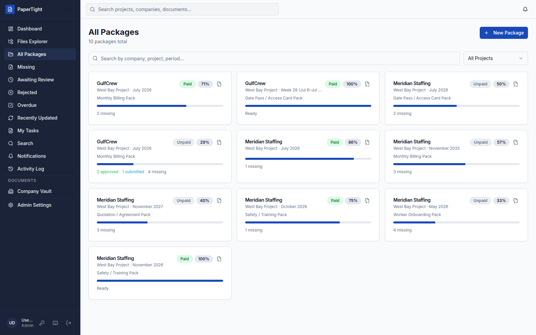Click Unpaid badge on November 2027 card
536x335 pixels.
(x=184, y=201)
